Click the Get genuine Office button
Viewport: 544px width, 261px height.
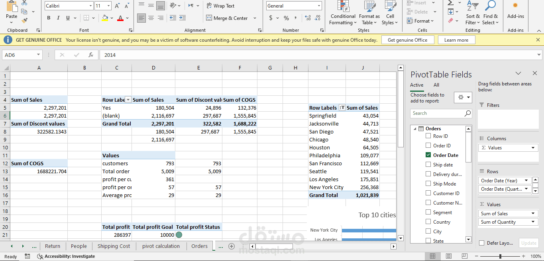407,40
